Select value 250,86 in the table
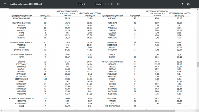Screen dimensions: 199x112 [67, 99]
